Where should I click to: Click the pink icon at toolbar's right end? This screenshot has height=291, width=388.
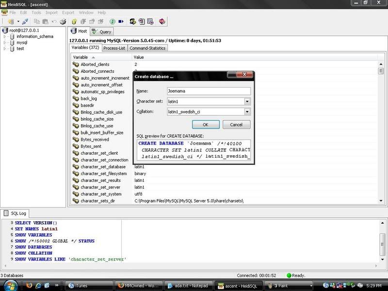point(162,21)
